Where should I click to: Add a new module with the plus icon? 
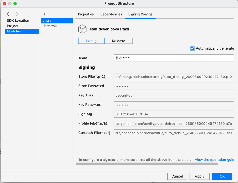coord(45,14)
